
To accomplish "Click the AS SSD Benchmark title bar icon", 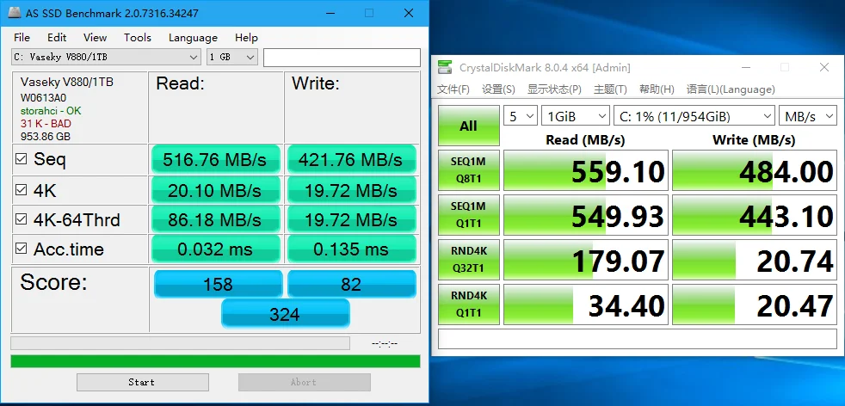I will click(15, 12).
